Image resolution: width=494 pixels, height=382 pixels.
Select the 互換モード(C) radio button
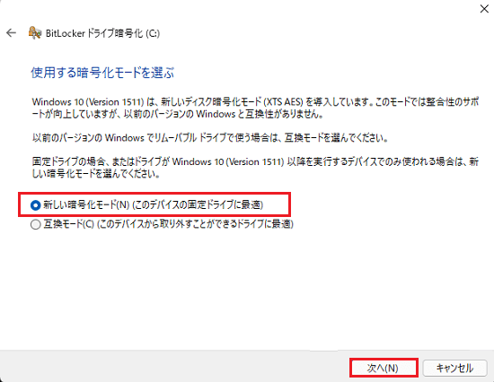[x=36, y=224]
